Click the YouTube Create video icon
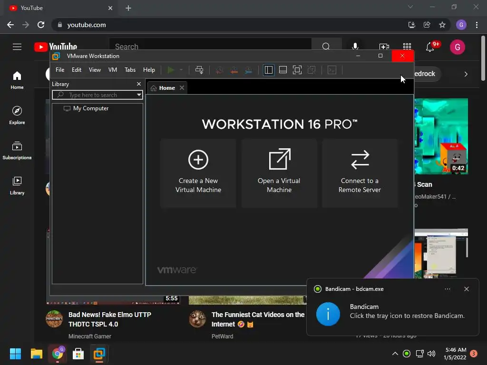Screen dimensions: 487x365 tap(384, 47)
